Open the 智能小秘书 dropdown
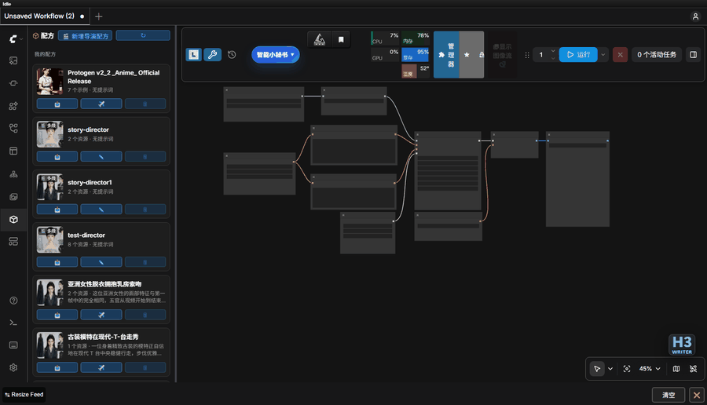The image size is (707, 405). [x=276, y=54]
